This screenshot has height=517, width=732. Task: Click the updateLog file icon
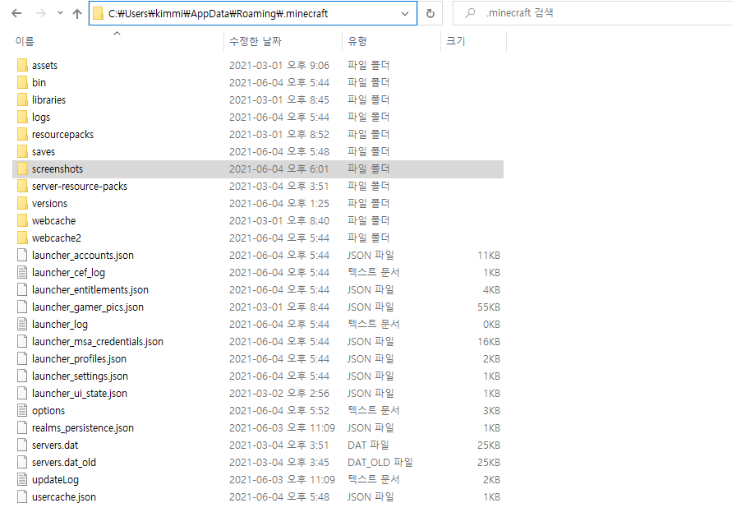coord(22,480)
